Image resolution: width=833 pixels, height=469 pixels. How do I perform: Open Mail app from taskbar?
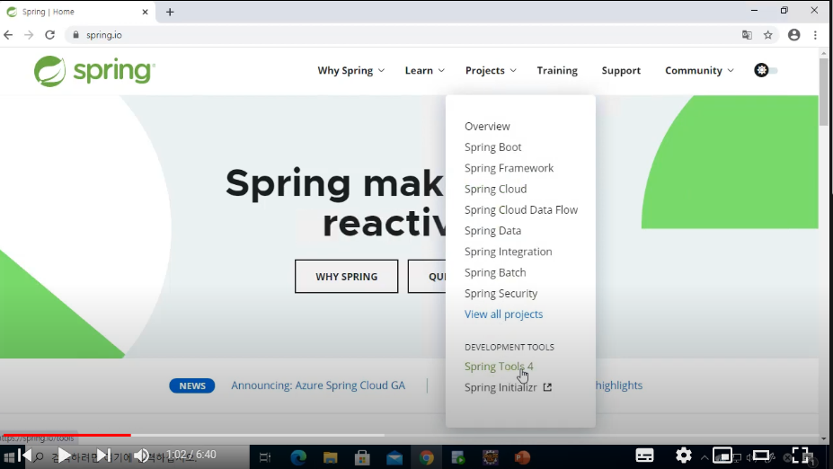394,458
